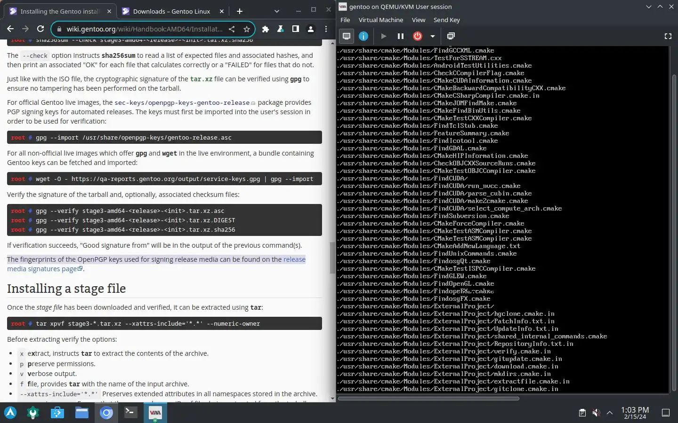
Task: Open the Send Key menu
Action: point(447,20)
